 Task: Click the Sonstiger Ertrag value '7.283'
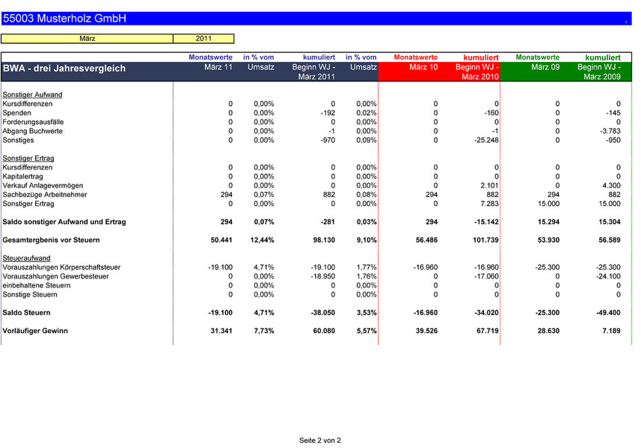(490, 204)
